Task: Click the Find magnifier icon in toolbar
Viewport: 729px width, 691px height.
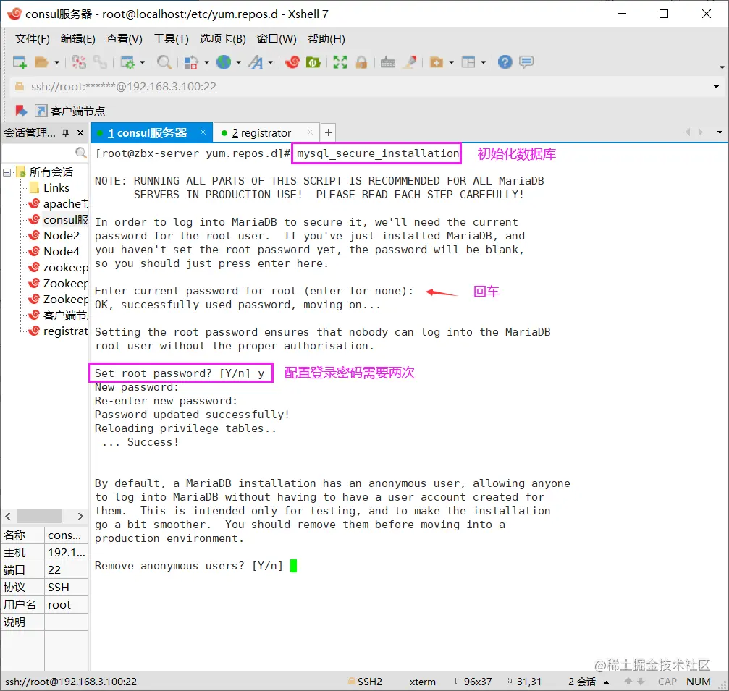Action: click(164, 62)
